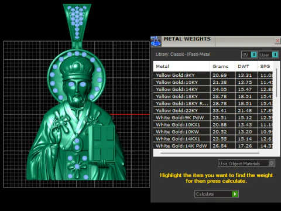Toggle Use Object Materials option
The width and height of the screenshot is (281, 211).
point(246,164)
